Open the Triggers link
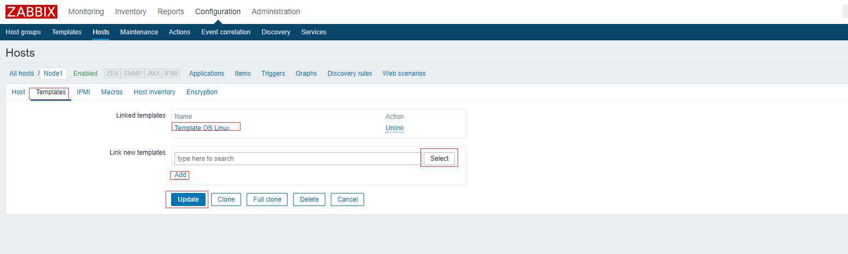Image resolution: width=848 pixels, height=254 pixels. 273,74
